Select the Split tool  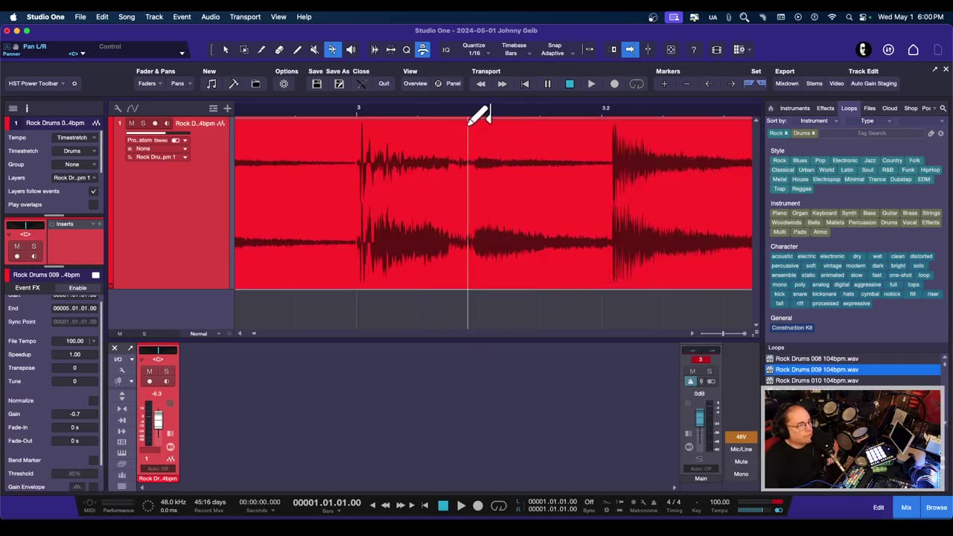(x=261, y=50)
